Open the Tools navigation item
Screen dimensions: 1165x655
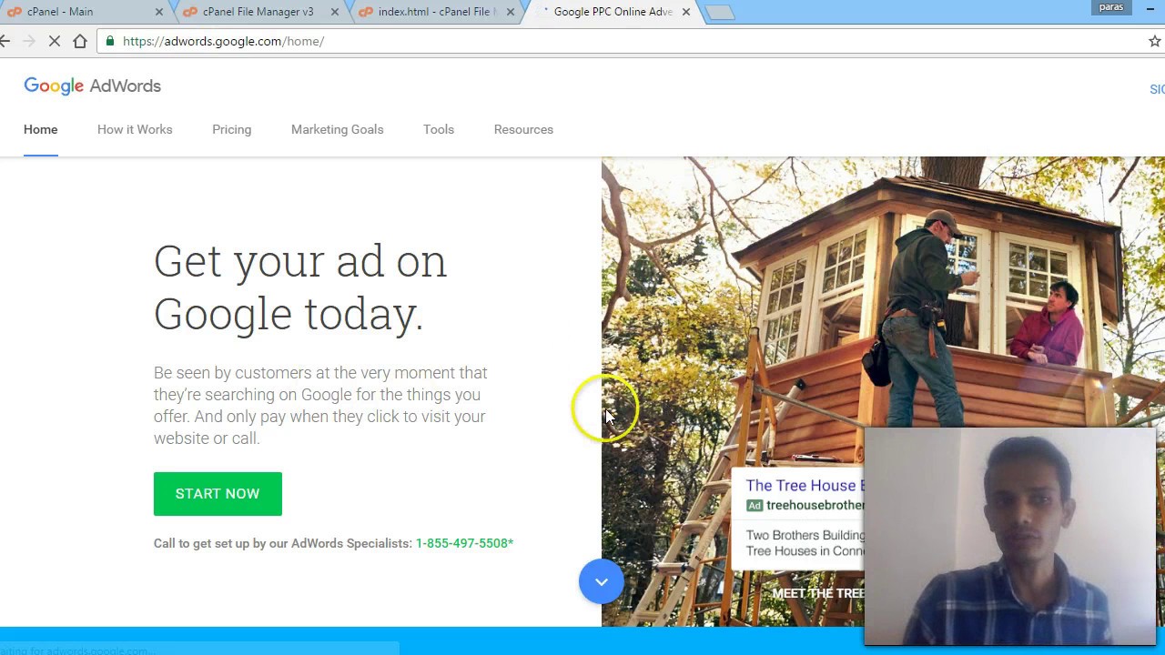438,129
